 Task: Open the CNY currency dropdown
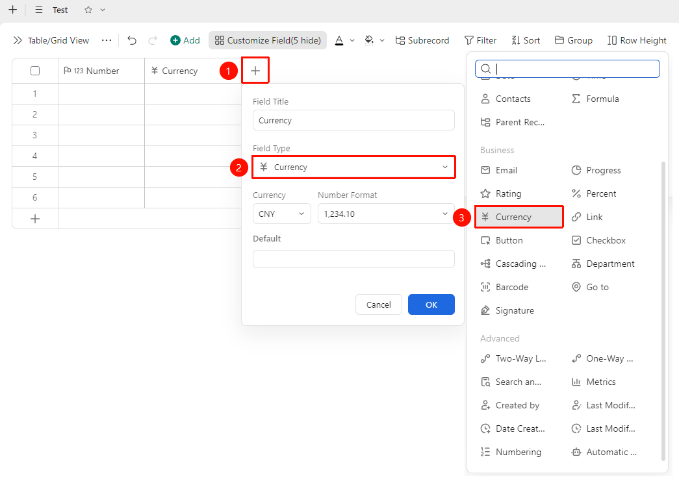pos(282,214)
